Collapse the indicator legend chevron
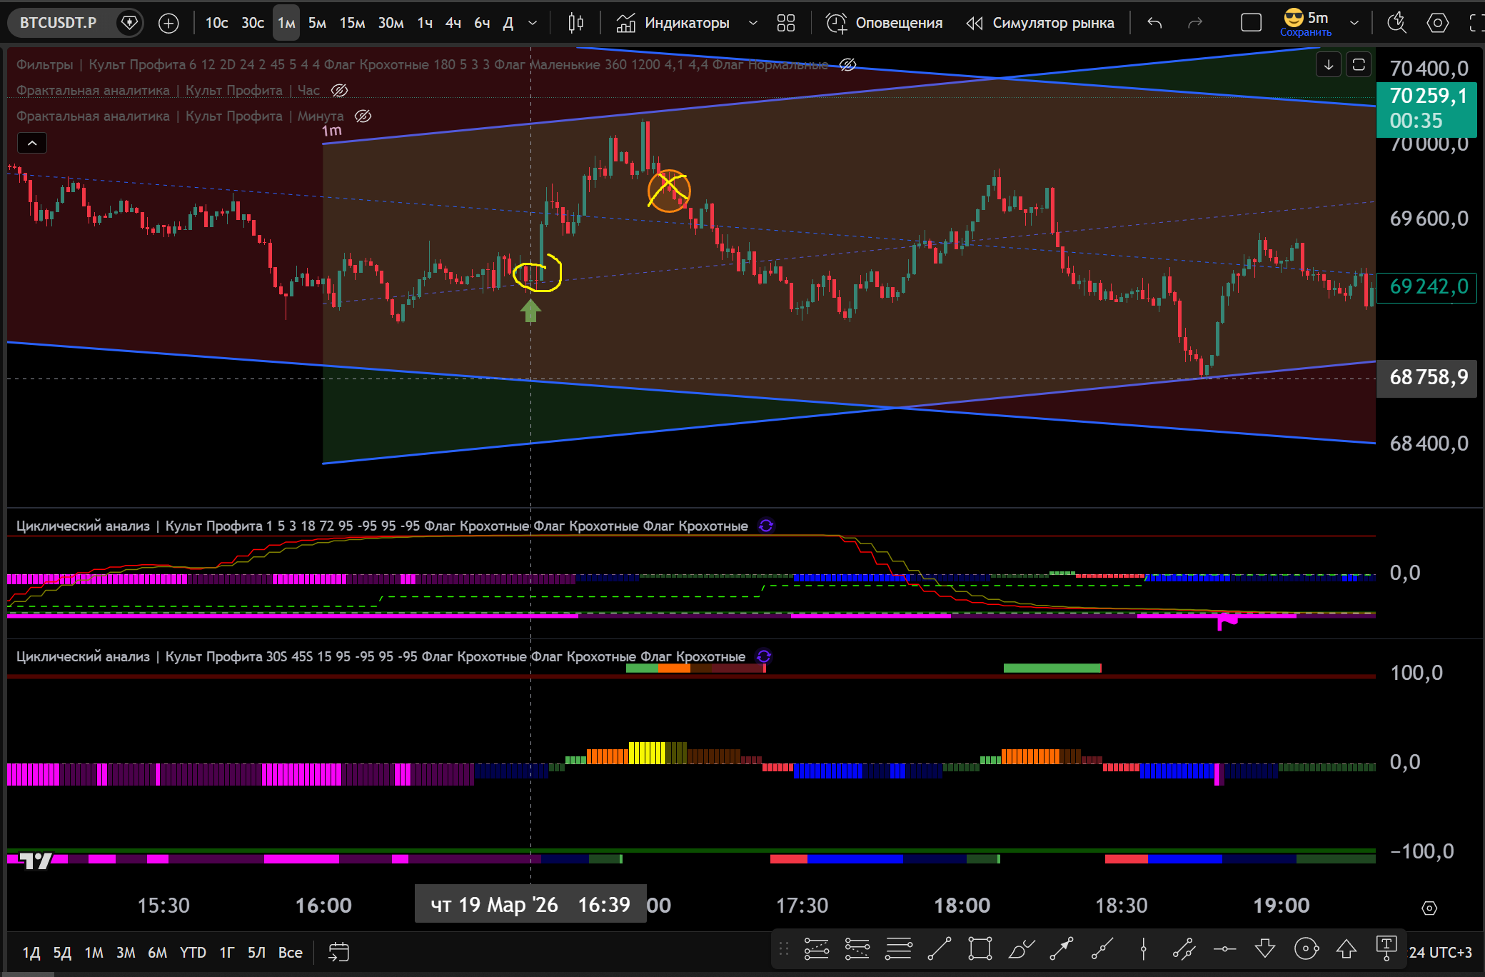This screenshot has width=1485, height=977. [32, 143]
